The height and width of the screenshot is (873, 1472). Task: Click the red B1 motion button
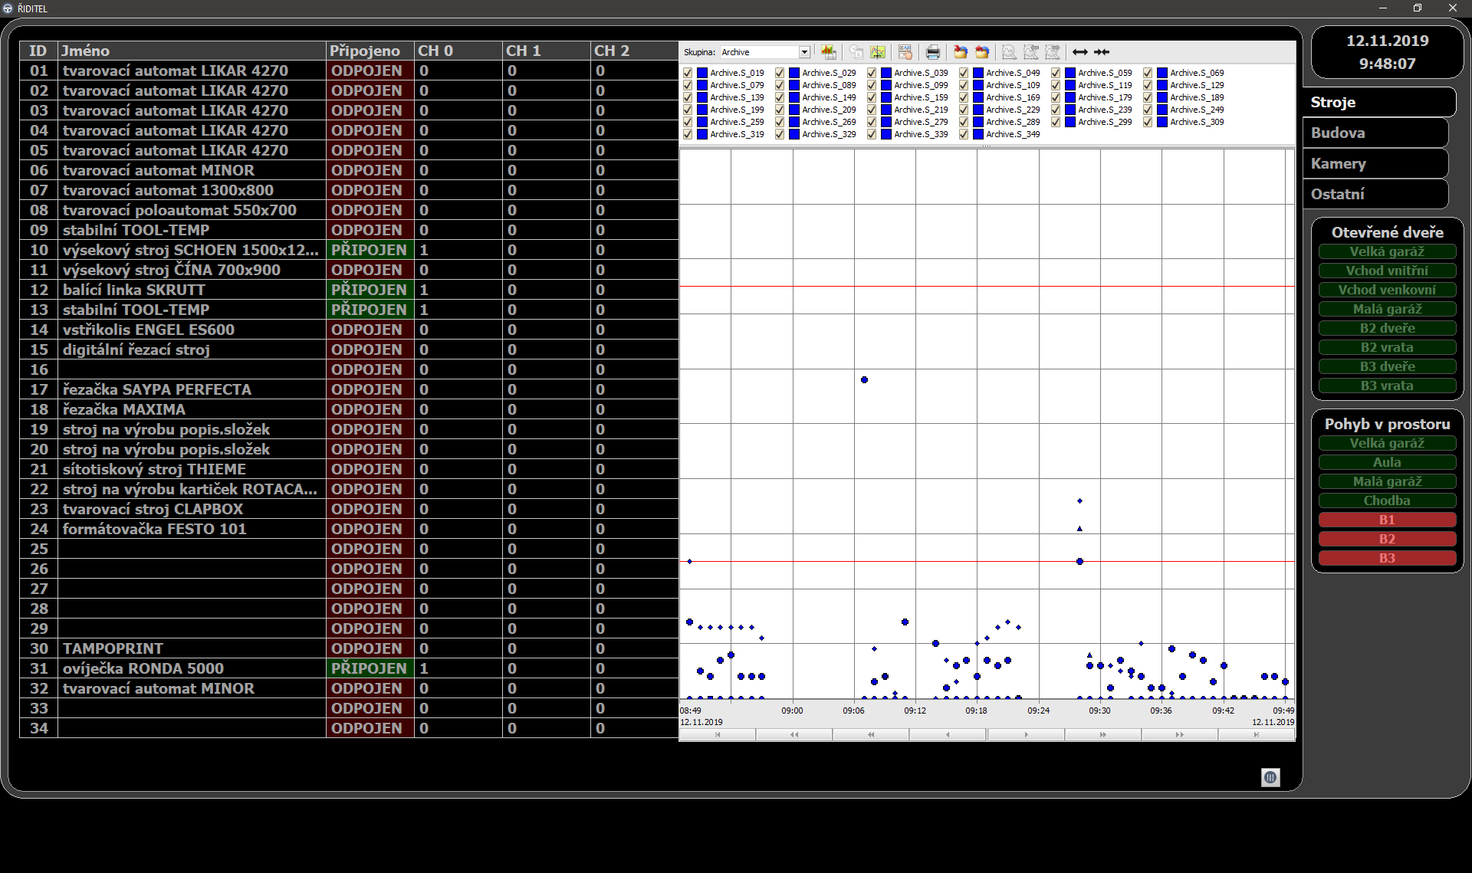tap(1387, 520)
